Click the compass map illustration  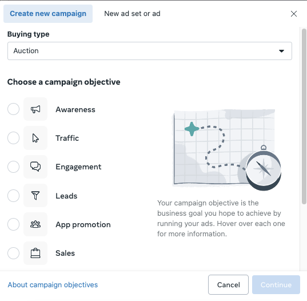point(228,149)
